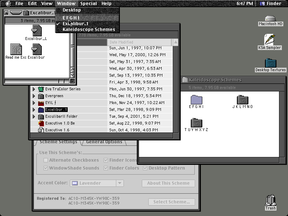Toggle sort order button beside Date Modified
Viewport: 288px width, 216px height.
[175, 42]
